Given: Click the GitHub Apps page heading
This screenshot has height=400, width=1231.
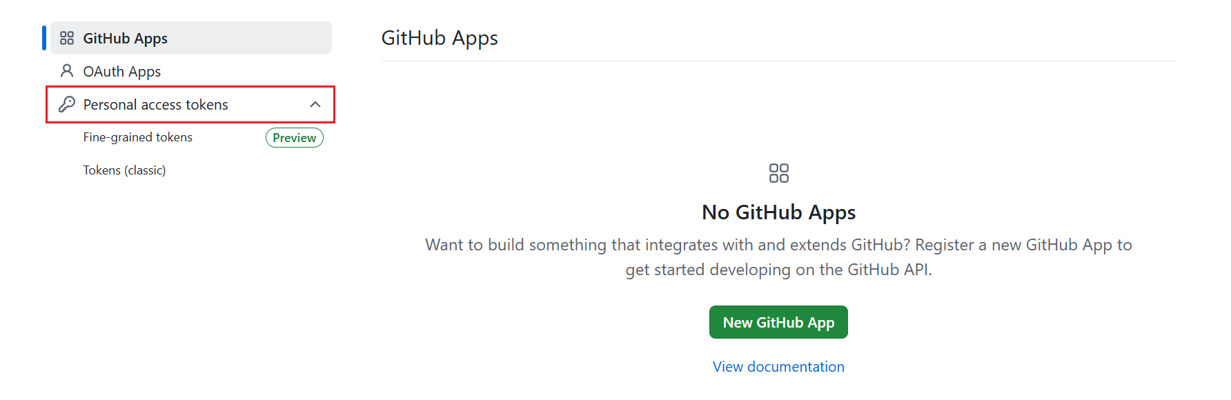Looking at the screenshot, I should 440,38.
